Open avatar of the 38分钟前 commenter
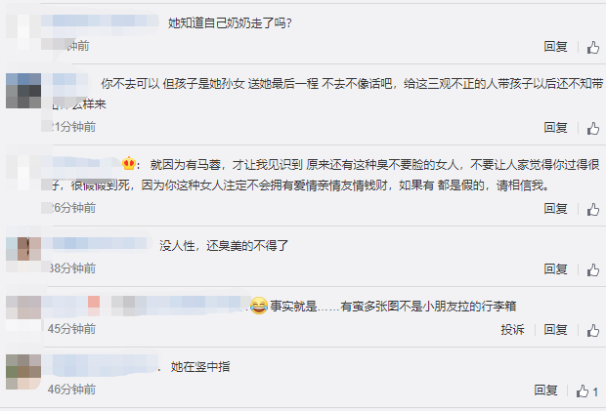 tap(23, 249)
